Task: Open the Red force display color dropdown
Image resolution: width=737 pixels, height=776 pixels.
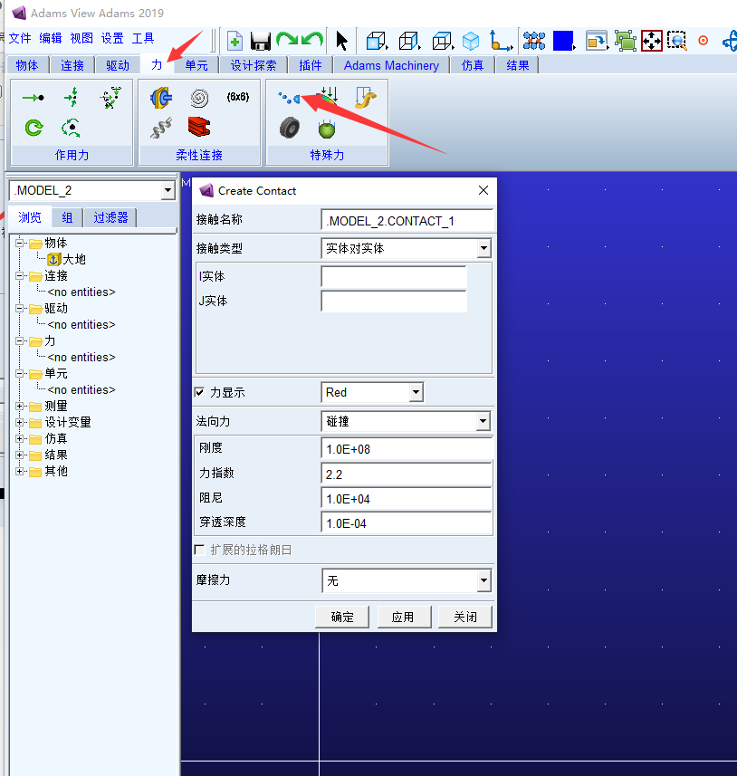Action: pos(416,392)
